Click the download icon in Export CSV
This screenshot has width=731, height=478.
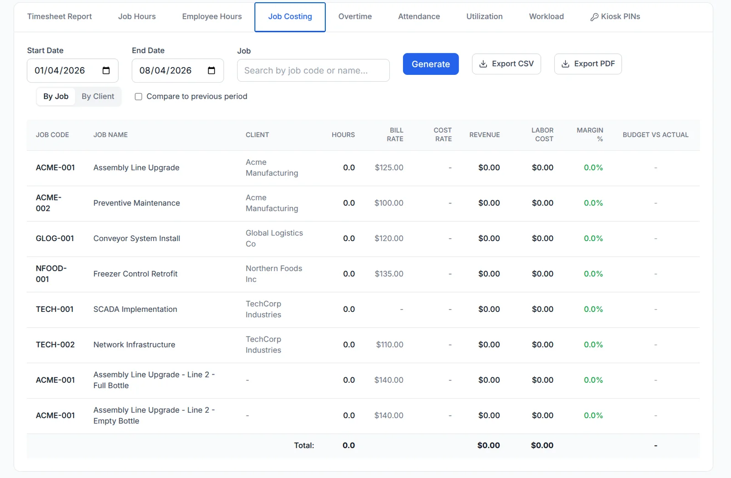pyautogui.click(x=483, y=64)
